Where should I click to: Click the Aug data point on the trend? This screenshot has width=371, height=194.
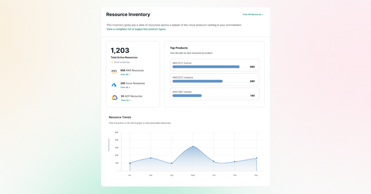coord(172,163)
